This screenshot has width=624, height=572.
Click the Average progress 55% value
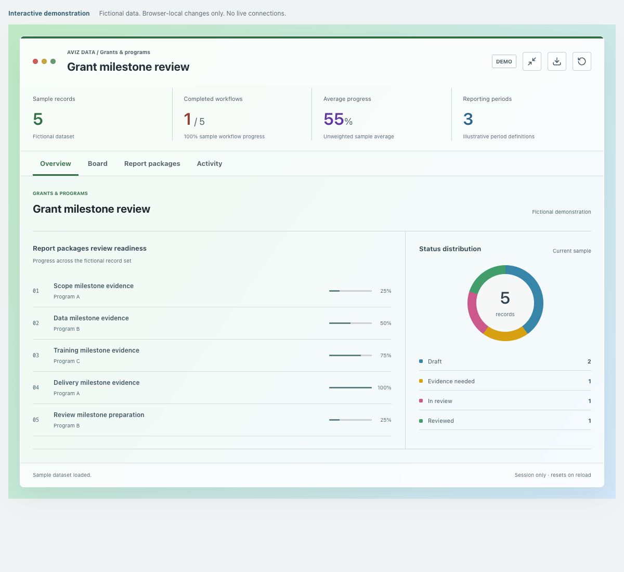338,120
